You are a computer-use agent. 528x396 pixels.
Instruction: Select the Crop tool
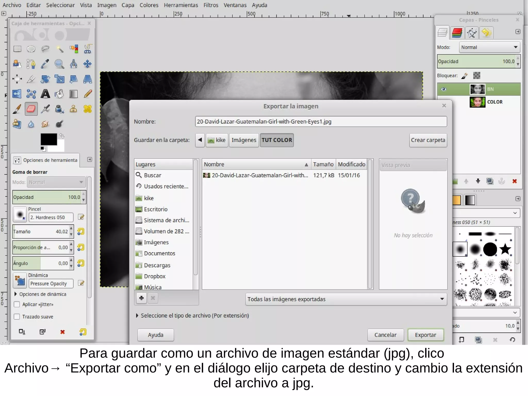(x=31, y=79)
